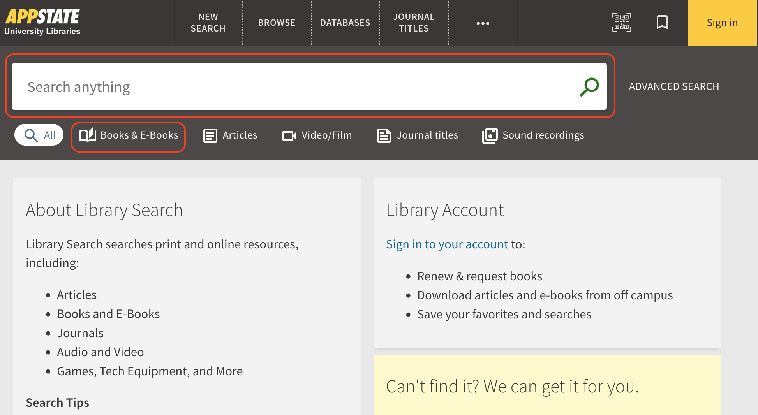Screen dimensions: 758x415
Task: Open saved items bookmark icon
Action: [x=662, y=23]
